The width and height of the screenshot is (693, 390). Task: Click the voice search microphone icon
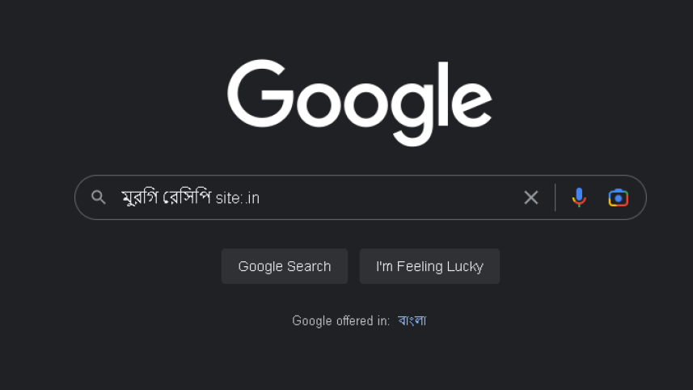579,197
